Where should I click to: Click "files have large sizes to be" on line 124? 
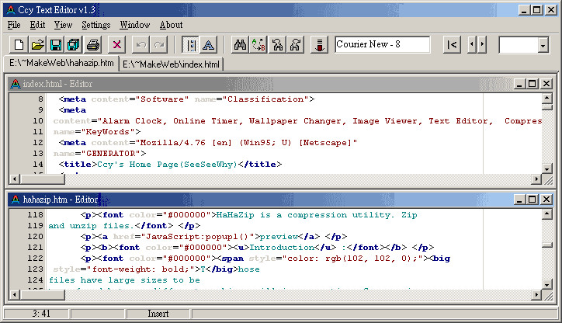tap(124, 280)
